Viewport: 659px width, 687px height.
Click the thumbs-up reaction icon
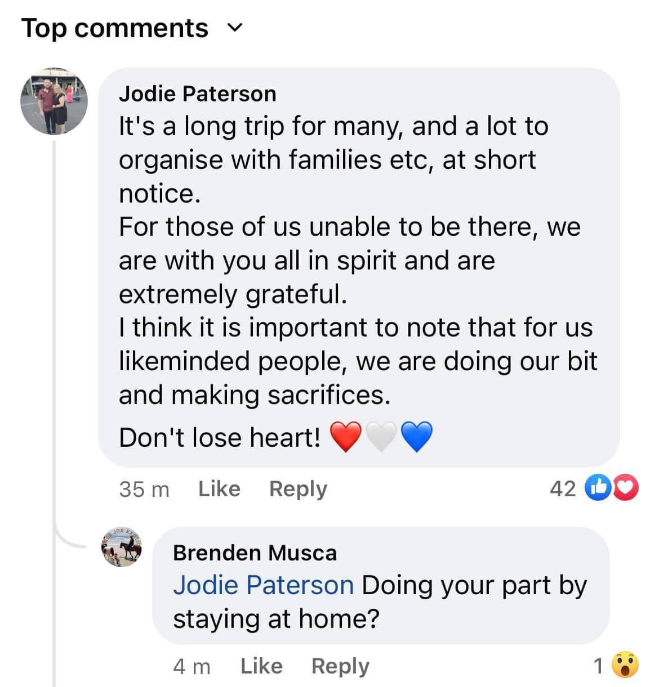[x=596, y=488]
